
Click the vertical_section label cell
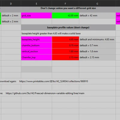coord(36,51)
